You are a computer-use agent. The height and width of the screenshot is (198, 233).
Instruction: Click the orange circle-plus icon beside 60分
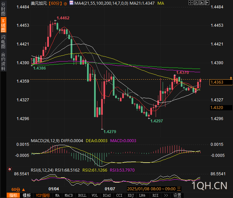click(65, 4)
